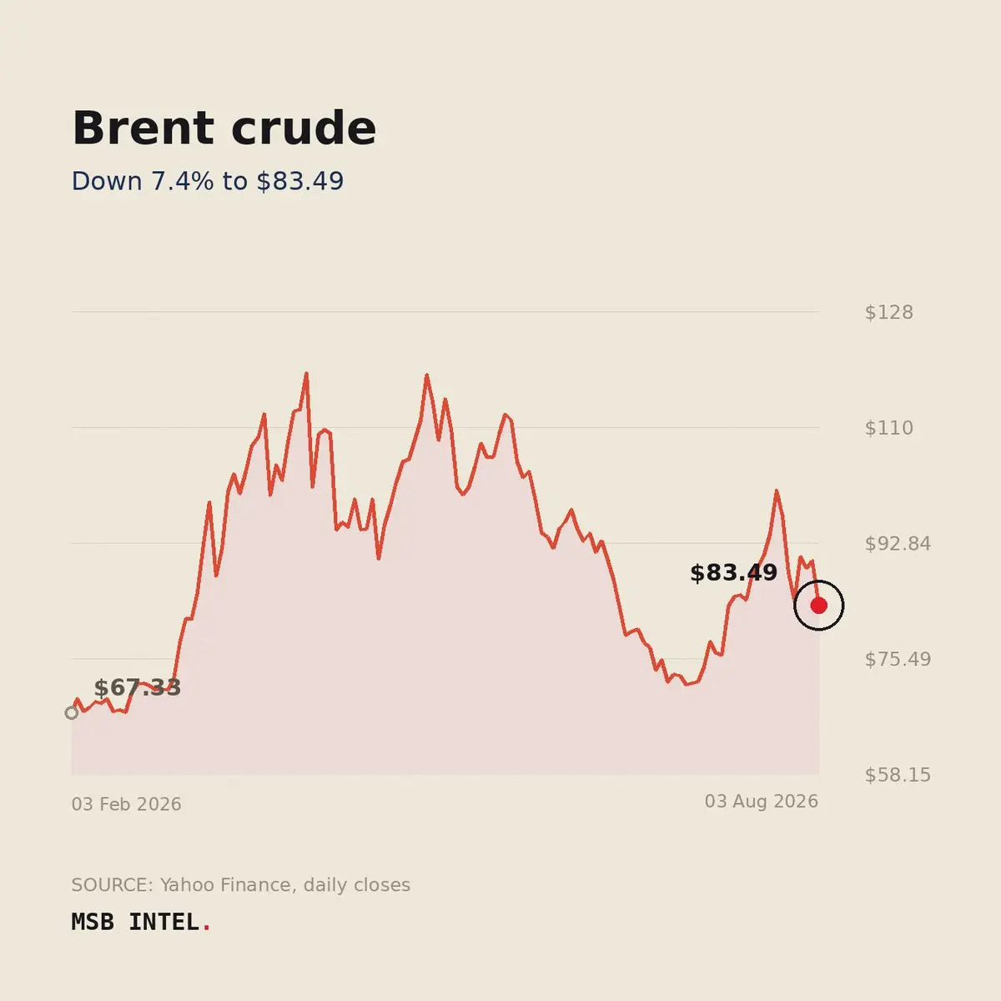Click the black circle around the endpoint
This screenshot has height=1001, width=1001.
[818, 606]
